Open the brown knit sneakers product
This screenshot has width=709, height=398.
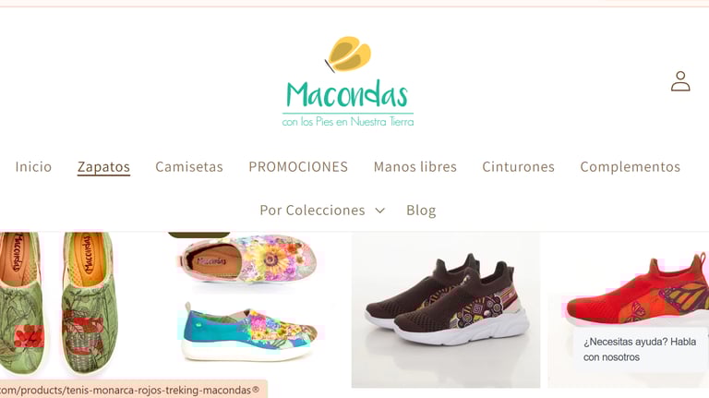pos(446,309)
